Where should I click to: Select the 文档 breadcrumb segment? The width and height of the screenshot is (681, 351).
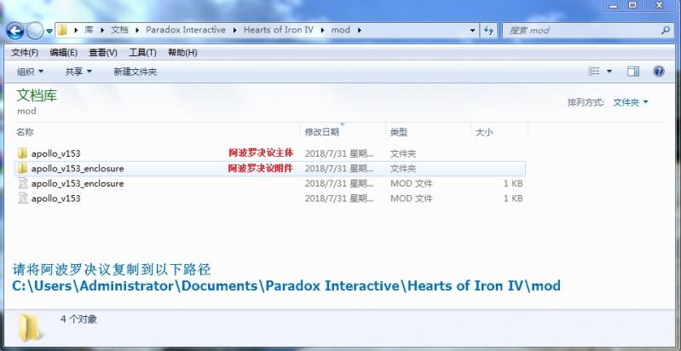tap(119, 31)
